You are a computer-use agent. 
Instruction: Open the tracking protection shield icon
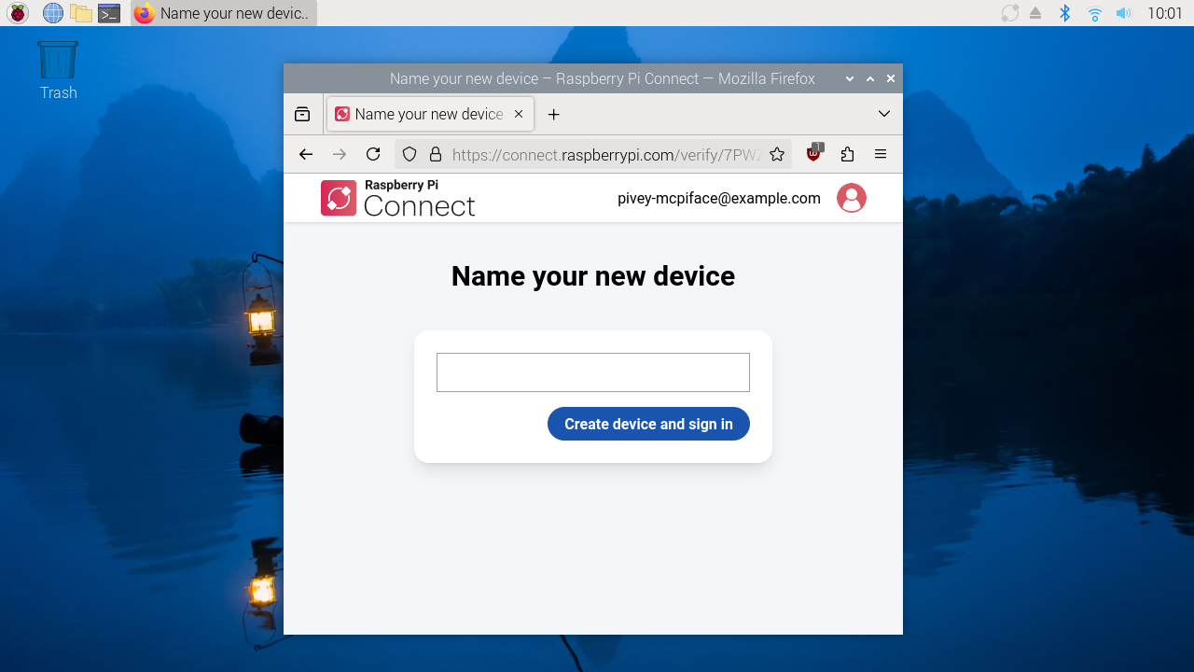click(410, 154)
